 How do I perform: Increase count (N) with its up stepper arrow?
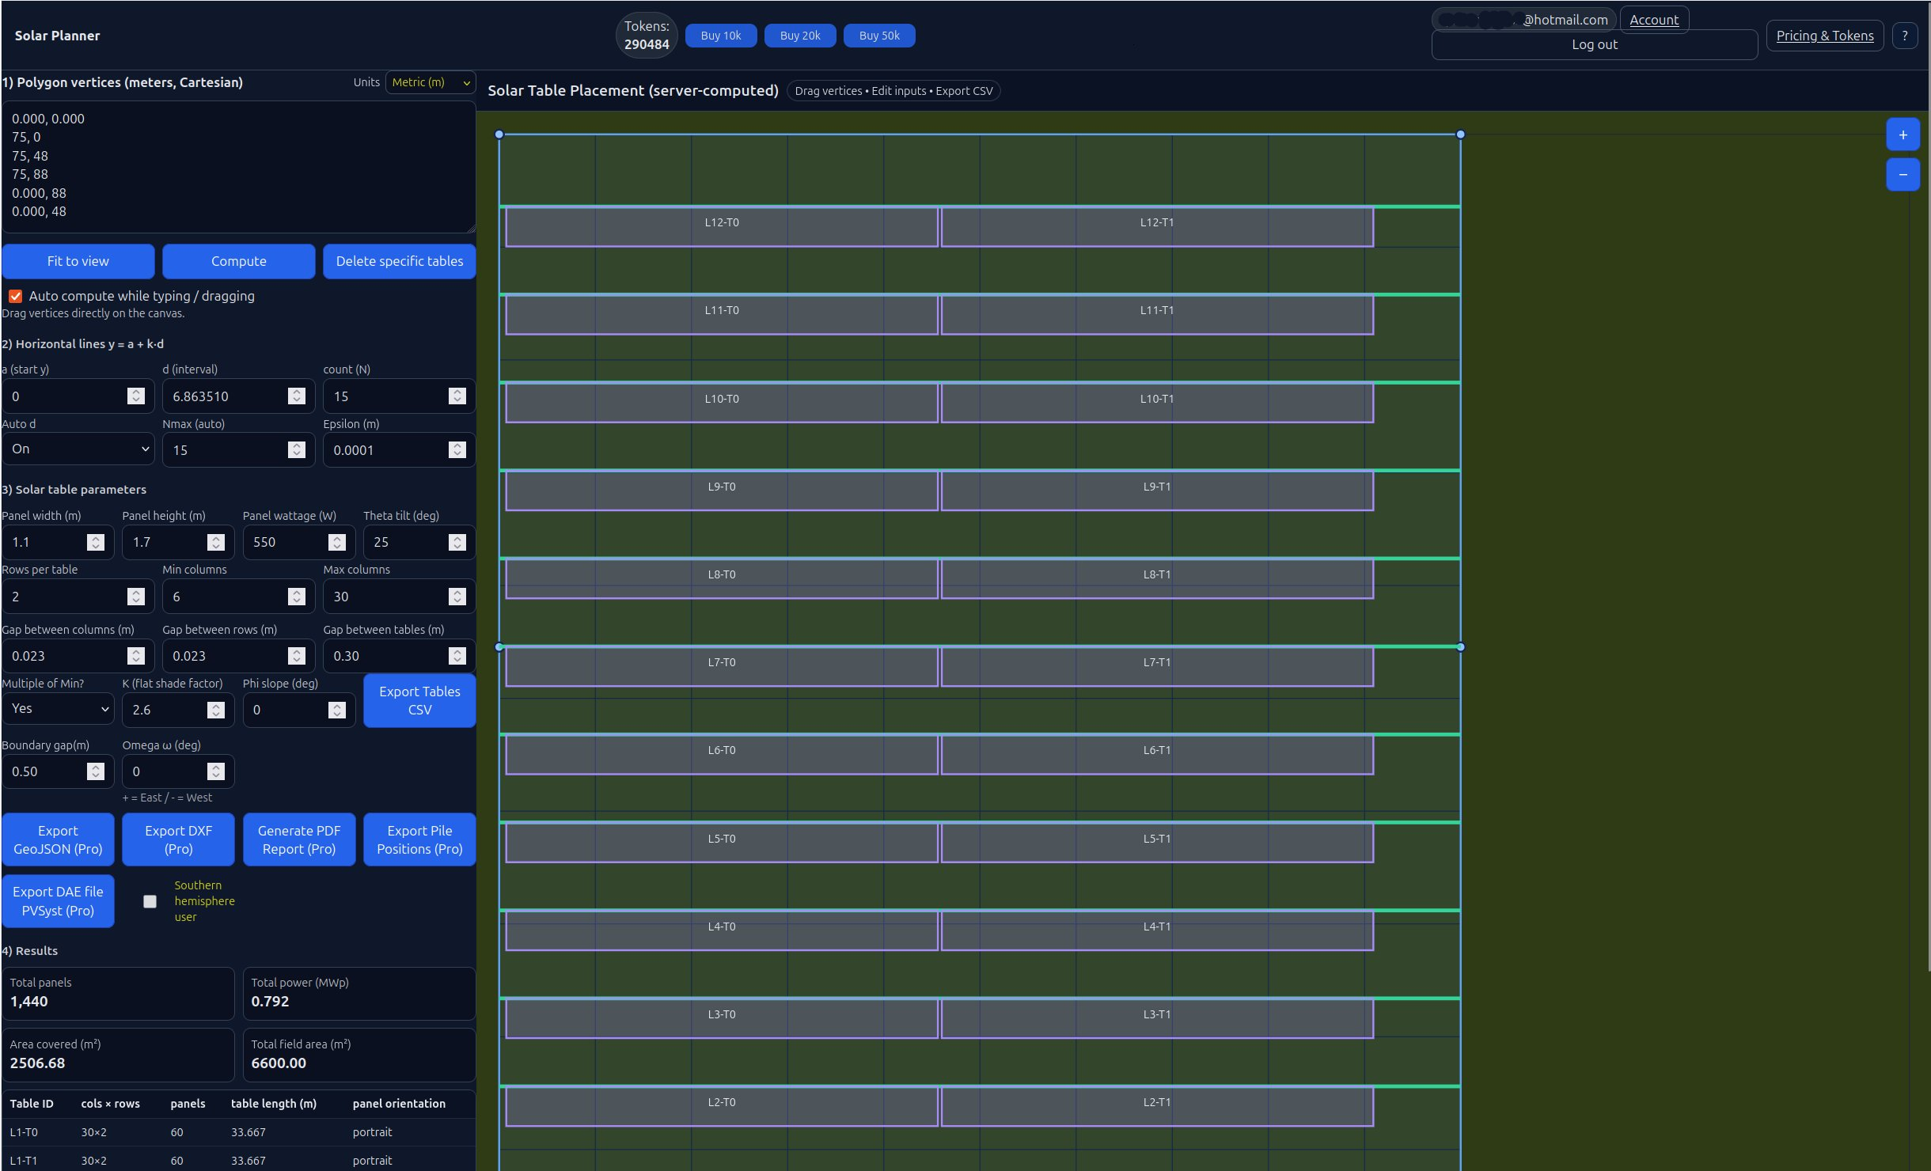[x=459, y=392]
